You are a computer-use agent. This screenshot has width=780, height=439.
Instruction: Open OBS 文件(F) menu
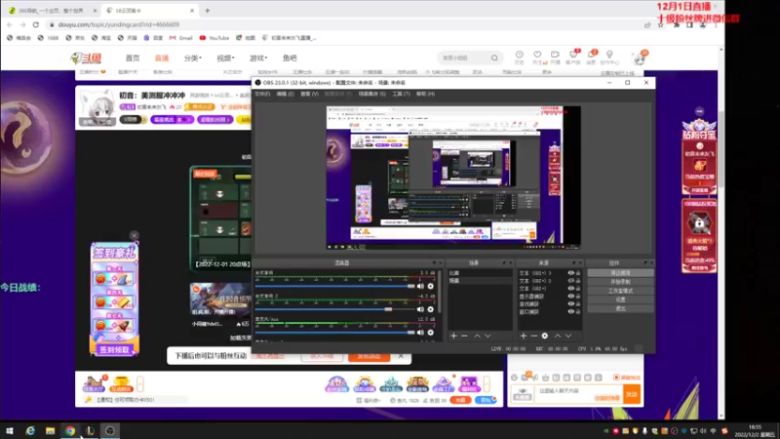tap(262, 94)
